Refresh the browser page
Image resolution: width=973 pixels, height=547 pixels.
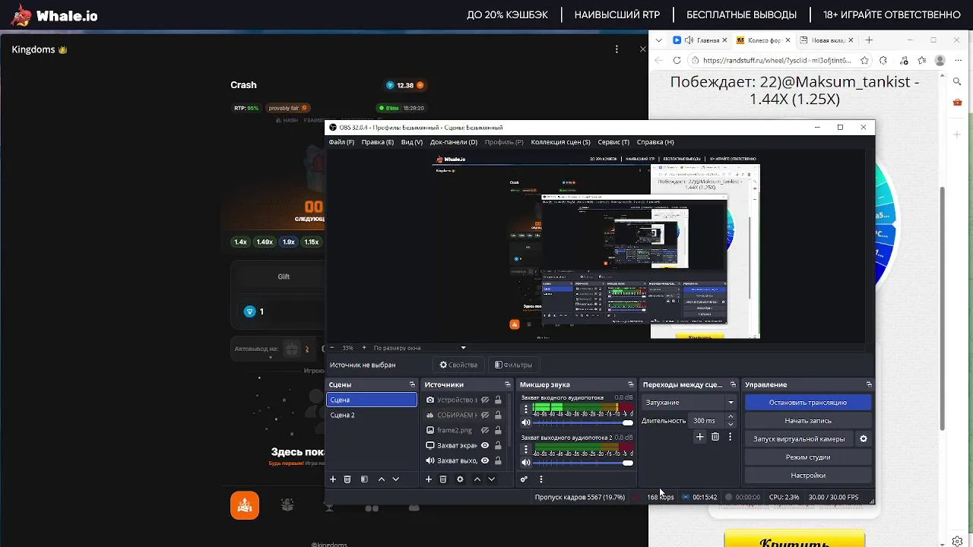coord(678,61)
